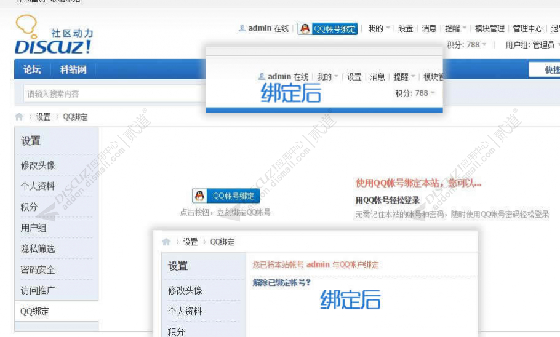Image resolution: width=560 pixels, height=337 pixels.
Task: Click the 设置 heading in main sidebar
Action: click(x=31, y=141)
